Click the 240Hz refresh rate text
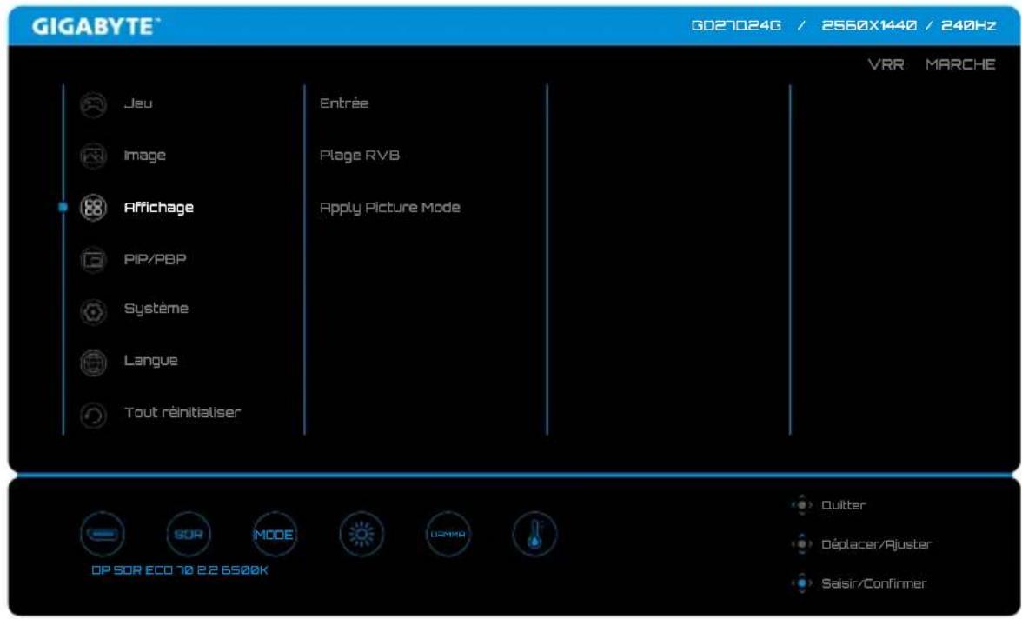 point(968,25)
